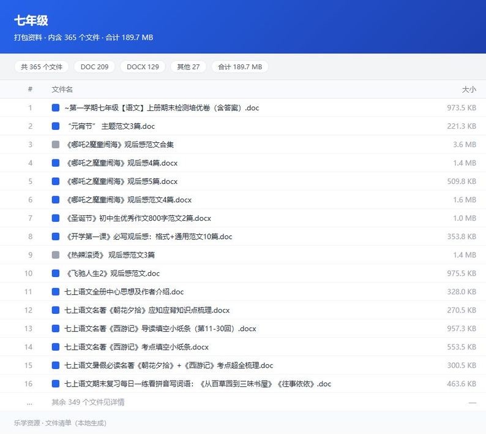Open 《圣诞节》初中生优秀作文800字范文2篇.docx name
This screenshot has width=486, height=434.
coord(138,218)
